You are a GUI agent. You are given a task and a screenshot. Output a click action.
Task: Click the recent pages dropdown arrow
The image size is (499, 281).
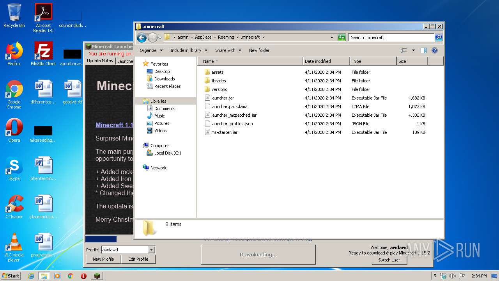[x=160, y=38]
